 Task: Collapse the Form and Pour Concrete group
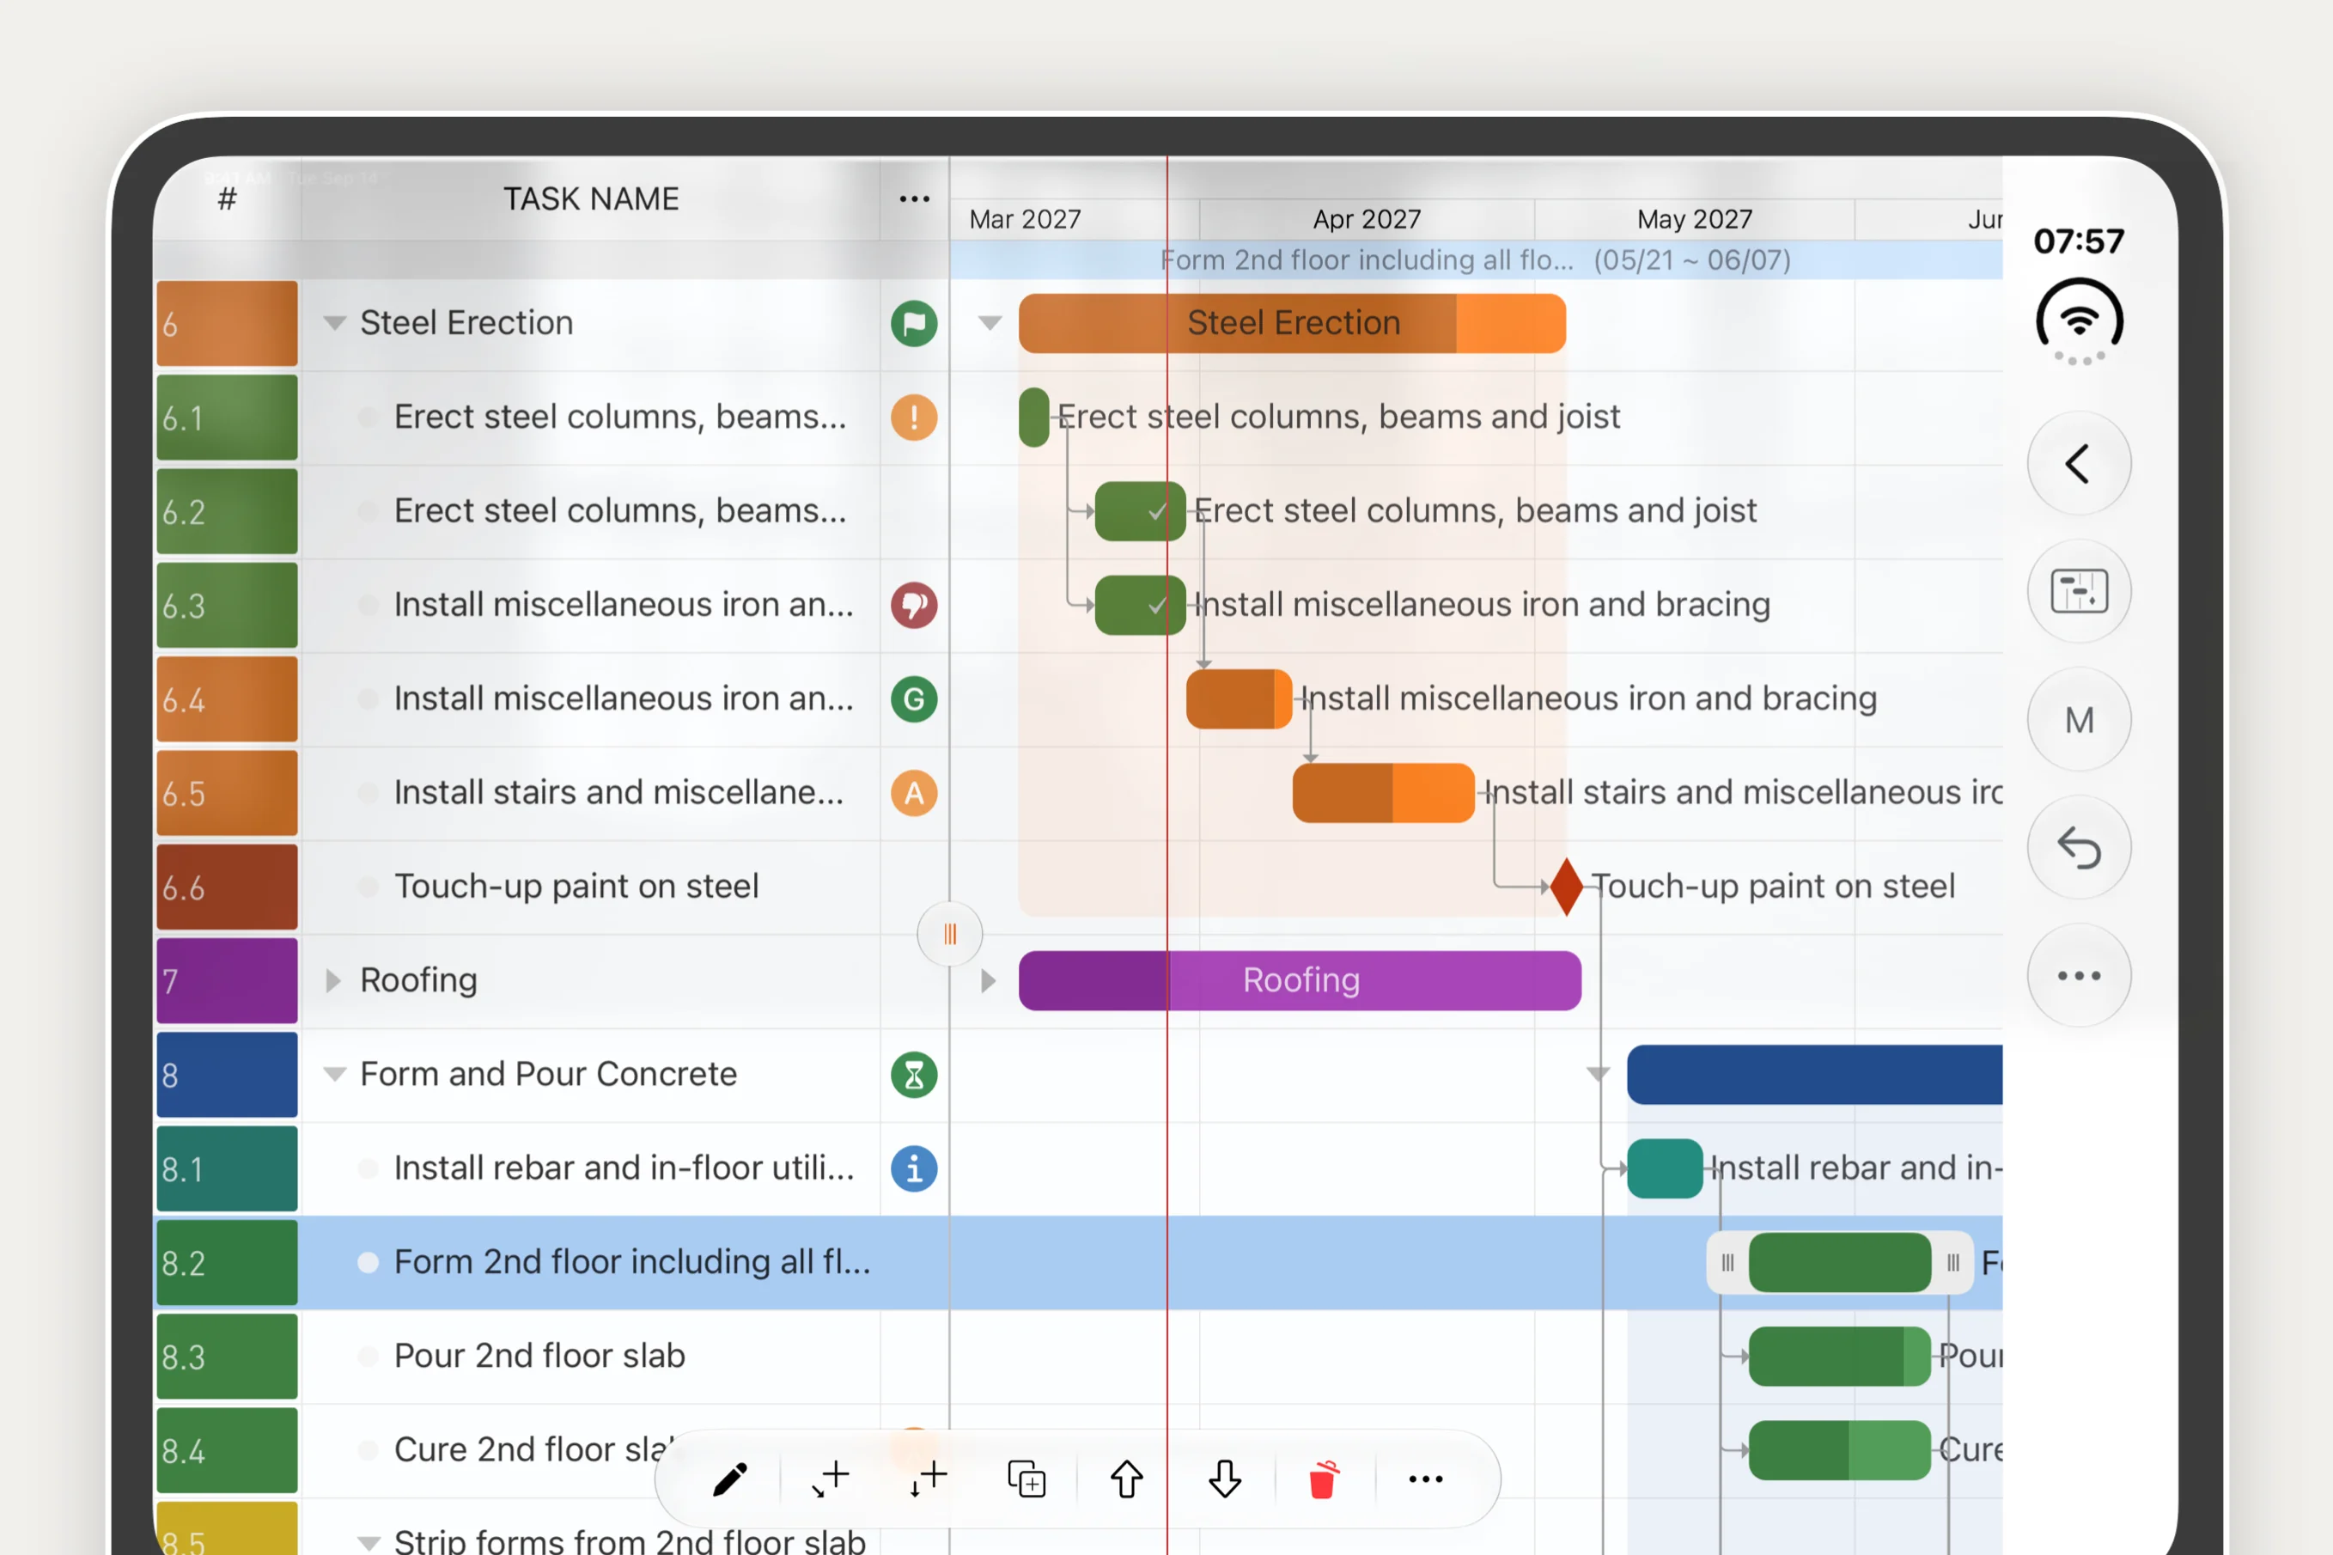click(335, 1074)
